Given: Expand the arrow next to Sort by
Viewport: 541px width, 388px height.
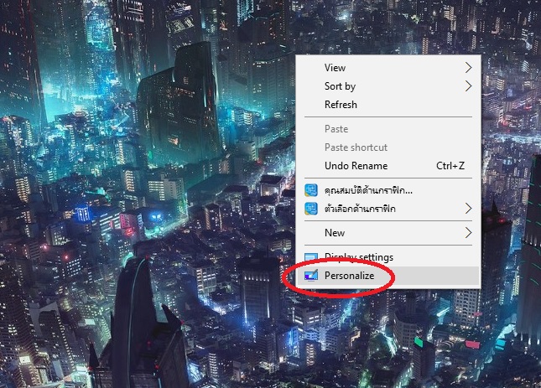Looking at the screenshot, I should [468, 85].
